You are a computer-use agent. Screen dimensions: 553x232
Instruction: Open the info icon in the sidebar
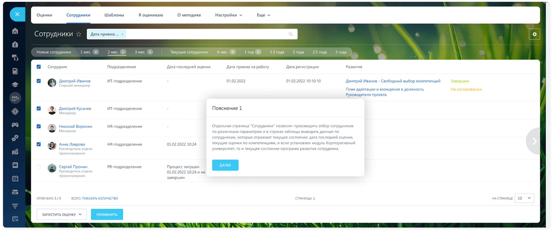click(15, 44)
